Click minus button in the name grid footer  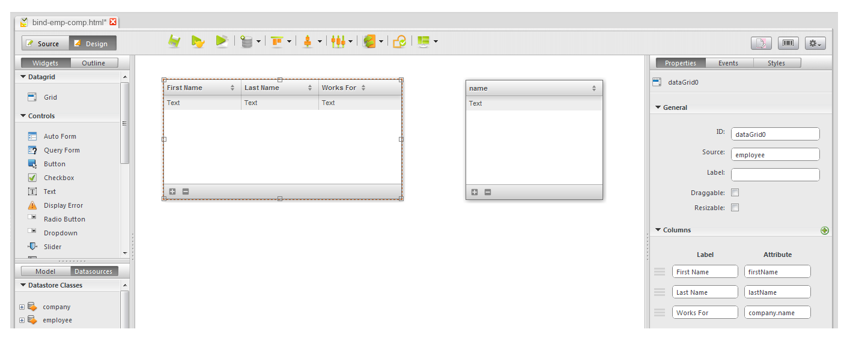[x=488, y=192]
